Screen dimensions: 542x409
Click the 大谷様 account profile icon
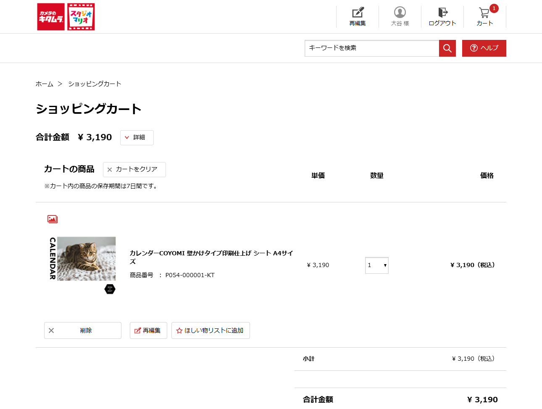coord(400,12)
